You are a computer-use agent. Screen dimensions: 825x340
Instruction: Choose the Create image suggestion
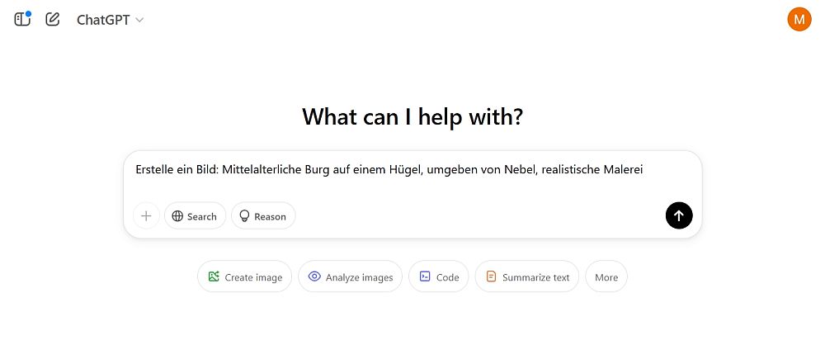coord(245,277)
